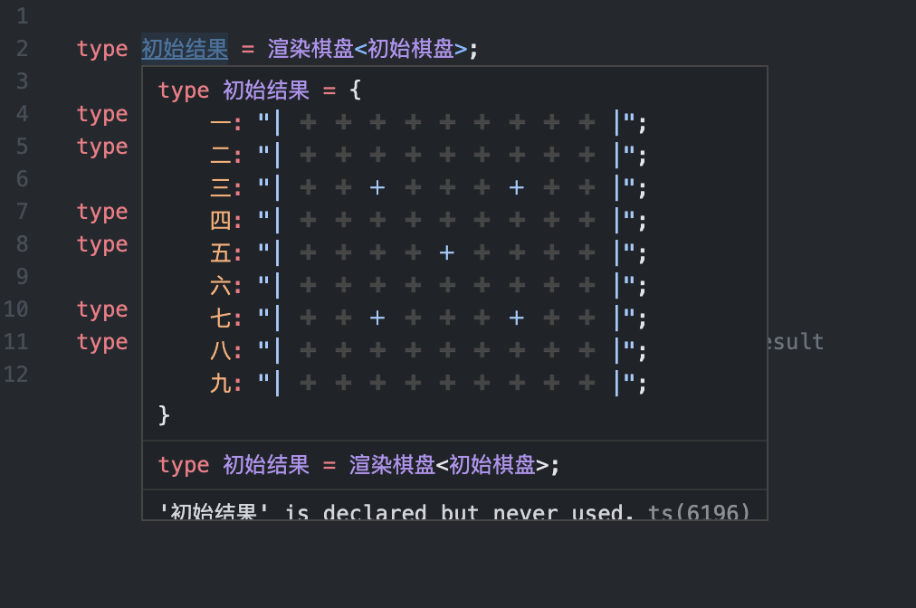Click the type keyword on line 4

point(102,115)
